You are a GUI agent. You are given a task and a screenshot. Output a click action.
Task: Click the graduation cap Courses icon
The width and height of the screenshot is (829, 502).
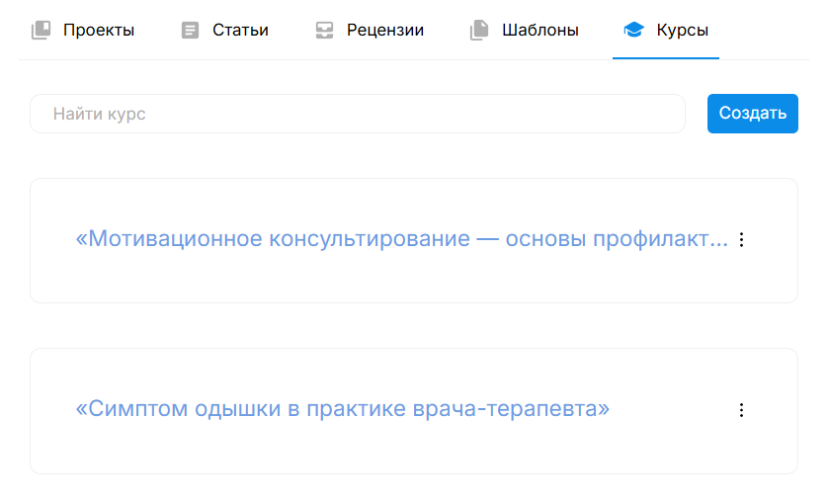[633, 31]
